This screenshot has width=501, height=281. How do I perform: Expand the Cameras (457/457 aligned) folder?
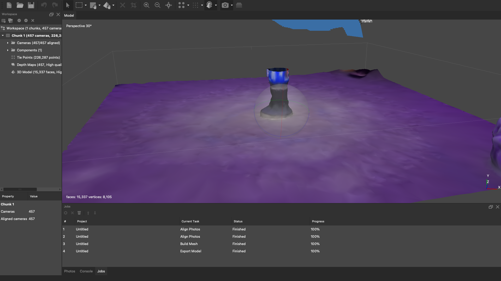[x=8, y=43]
